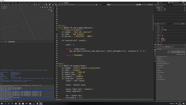Open the text editor Text menu
The height and width of the screenshot is (105, 186).
(x=62, y=5)
